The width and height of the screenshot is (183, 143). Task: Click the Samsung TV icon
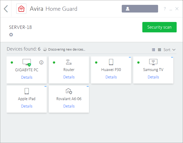pos(153,62)
